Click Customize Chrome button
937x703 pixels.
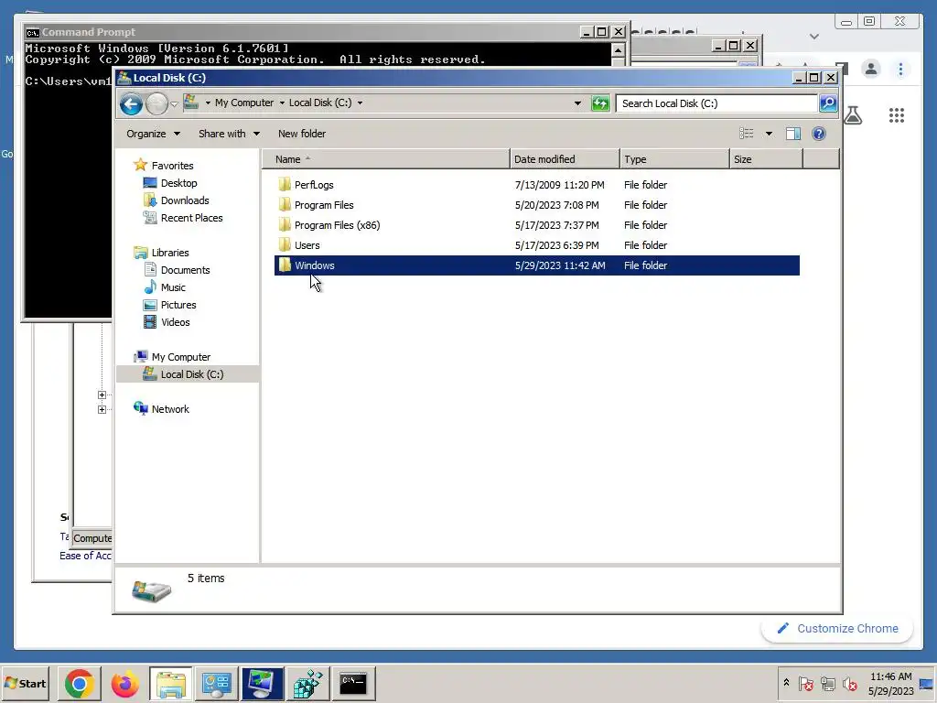[x=837, y=628]
